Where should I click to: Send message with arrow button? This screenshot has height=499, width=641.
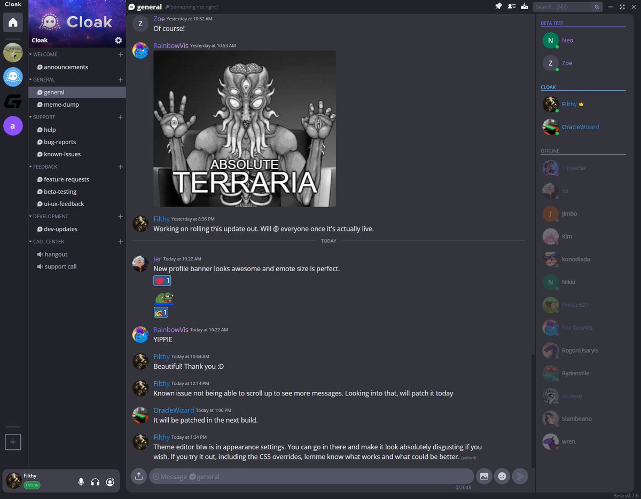[520, 476]
